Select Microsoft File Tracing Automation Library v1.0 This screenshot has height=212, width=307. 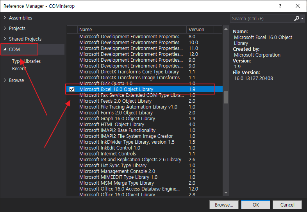pyautogui.click(x=144, y=107)
